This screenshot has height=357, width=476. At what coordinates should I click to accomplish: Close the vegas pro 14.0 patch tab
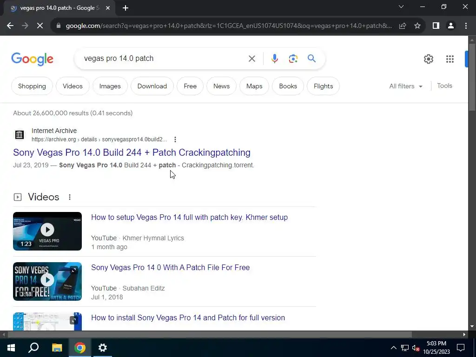[108, 8]
